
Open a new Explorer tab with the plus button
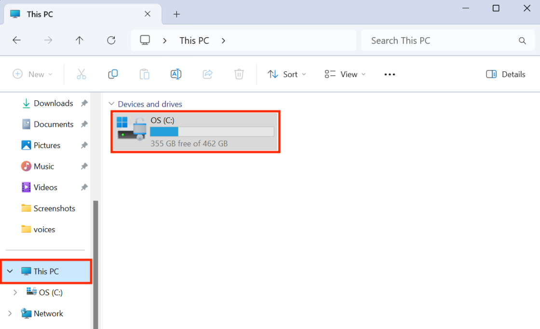point(176,14)
